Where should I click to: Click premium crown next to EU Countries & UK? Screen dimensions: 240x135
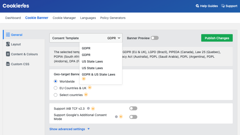click(90, 88)
